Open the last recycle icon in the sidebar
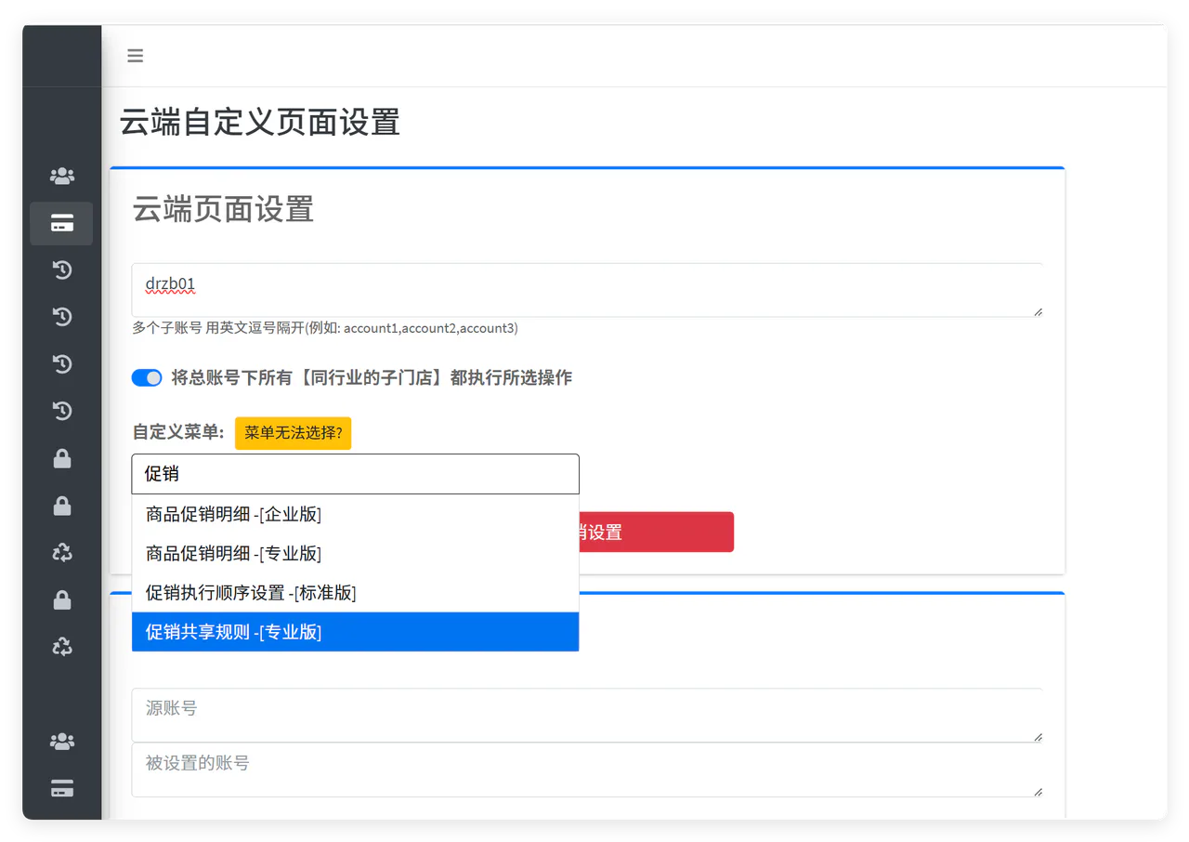This screenshot has width=1189, height=842. [62, 647]
